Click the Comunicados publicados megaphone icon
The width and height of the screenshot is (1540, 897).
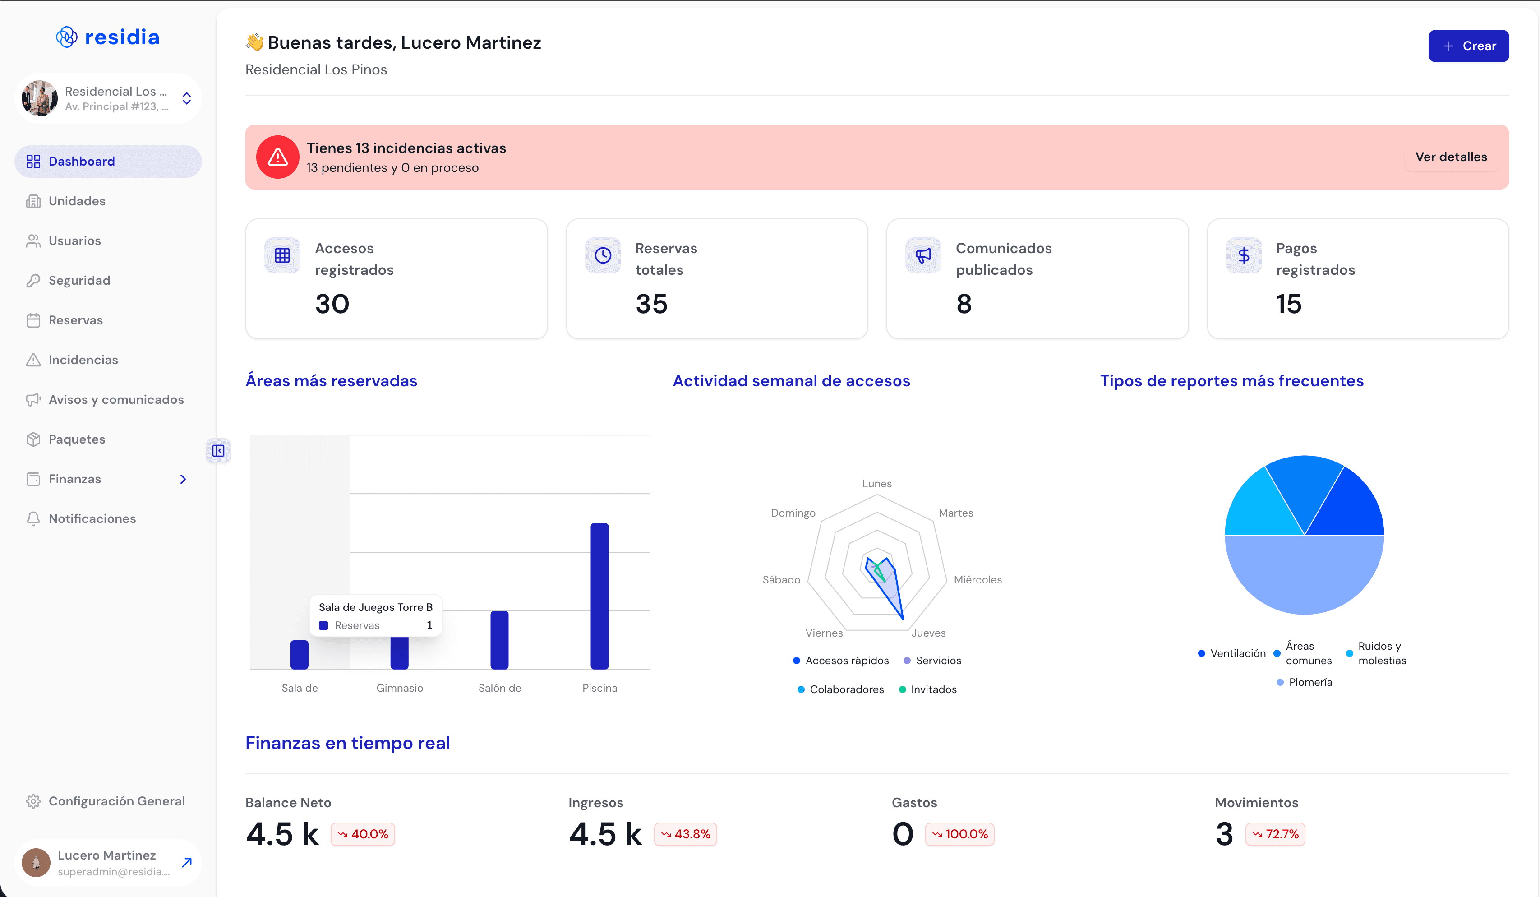coord(923,255)
